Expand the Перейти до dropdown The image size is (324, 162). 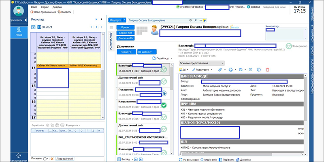tap(163, 58)
